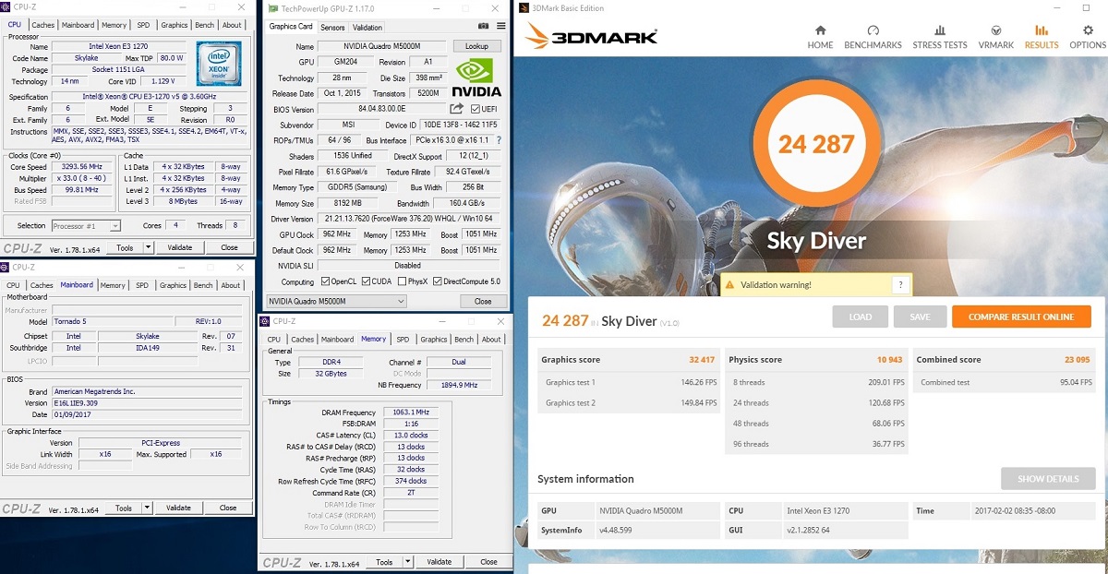1108x574 pixels.
Task: Click the Lookup button in GPU-Z
Action: [476, 46]
